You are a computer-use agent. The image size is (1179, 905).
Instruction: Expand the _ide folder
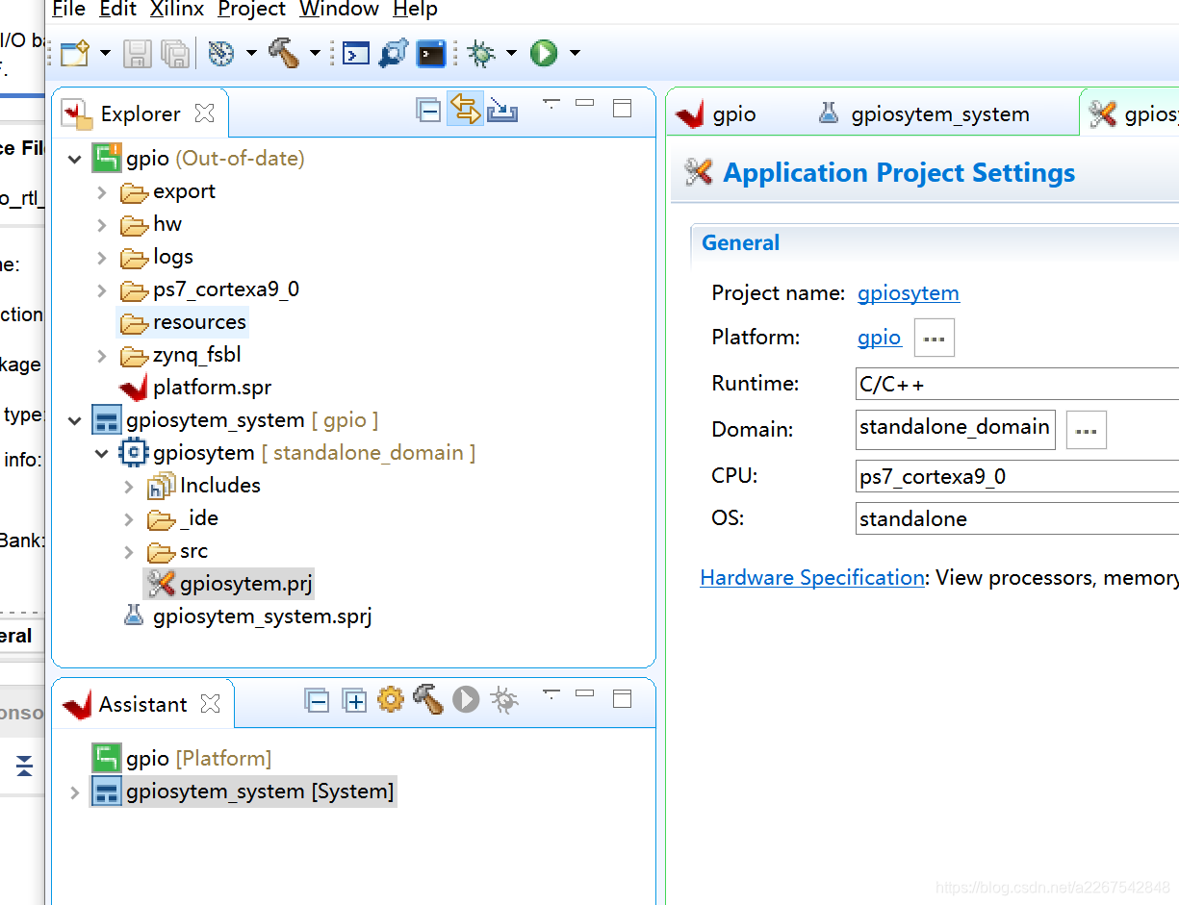point(129,519)
